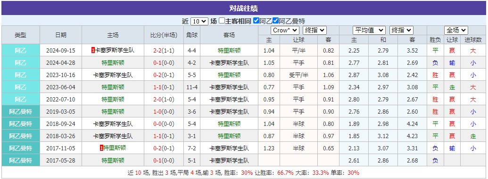Click the red card badge before 特里斯顿 2017-11-05

[101, 148]
